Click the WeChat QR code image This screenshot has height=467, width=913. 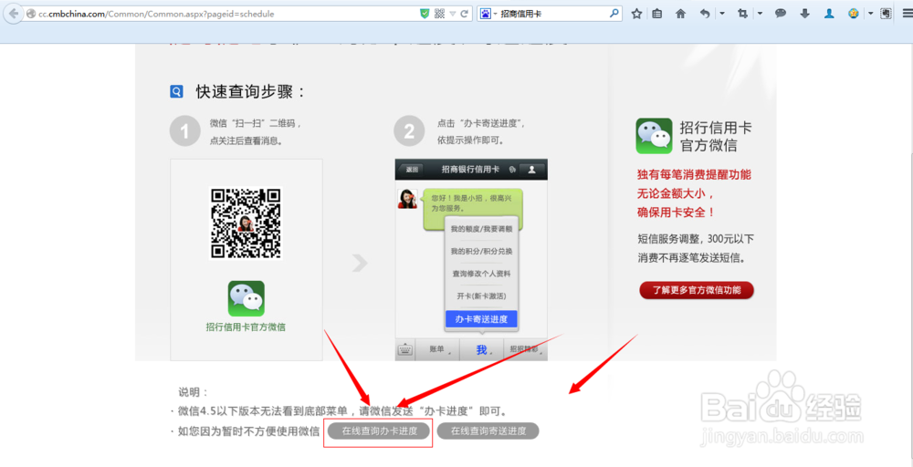[245, 223]
